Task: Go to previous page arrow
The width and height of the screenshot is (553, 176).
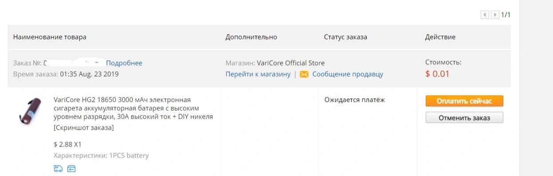Action: tap(485, 15)
